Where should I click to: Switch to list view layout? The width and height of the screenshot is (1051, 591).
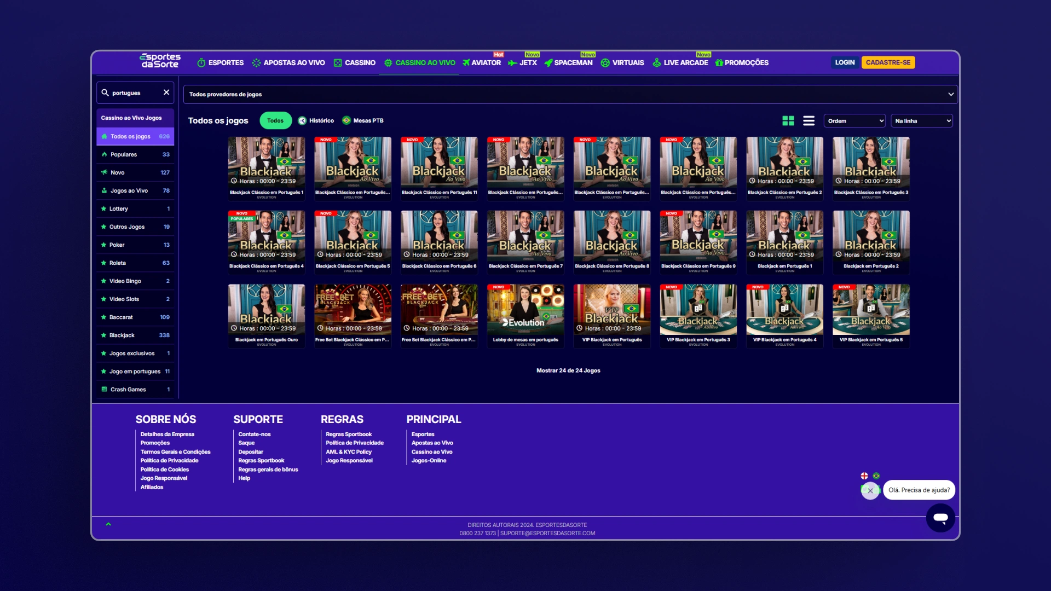pos(809,121)
